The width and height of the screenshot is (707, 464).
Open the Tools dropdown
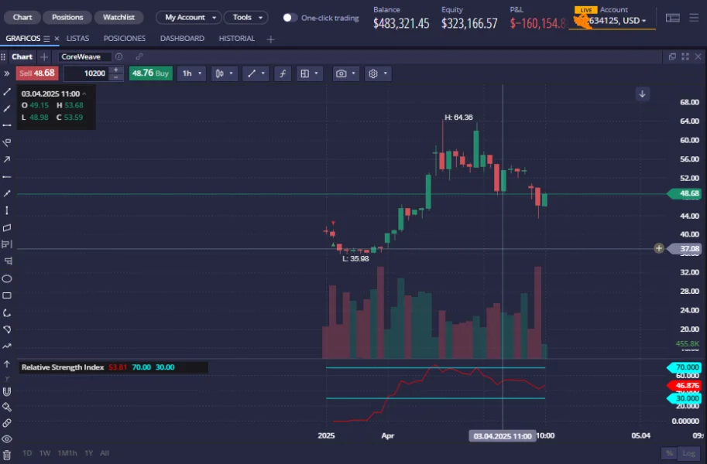tap(246, 18)
